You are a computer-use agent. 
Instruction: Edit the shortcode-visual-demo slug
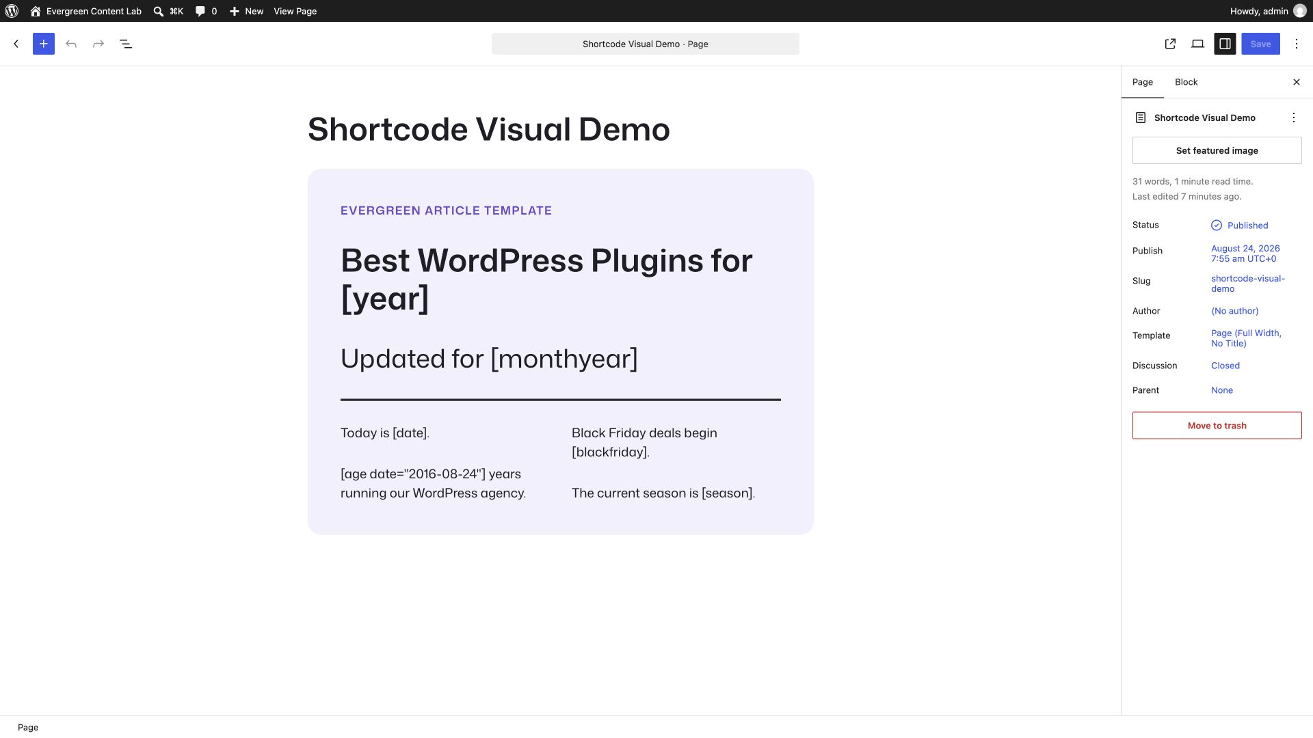pos(1248,284)
